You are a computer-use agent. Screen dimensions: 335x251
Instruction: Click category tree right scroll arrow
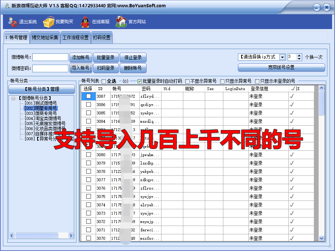71,236
